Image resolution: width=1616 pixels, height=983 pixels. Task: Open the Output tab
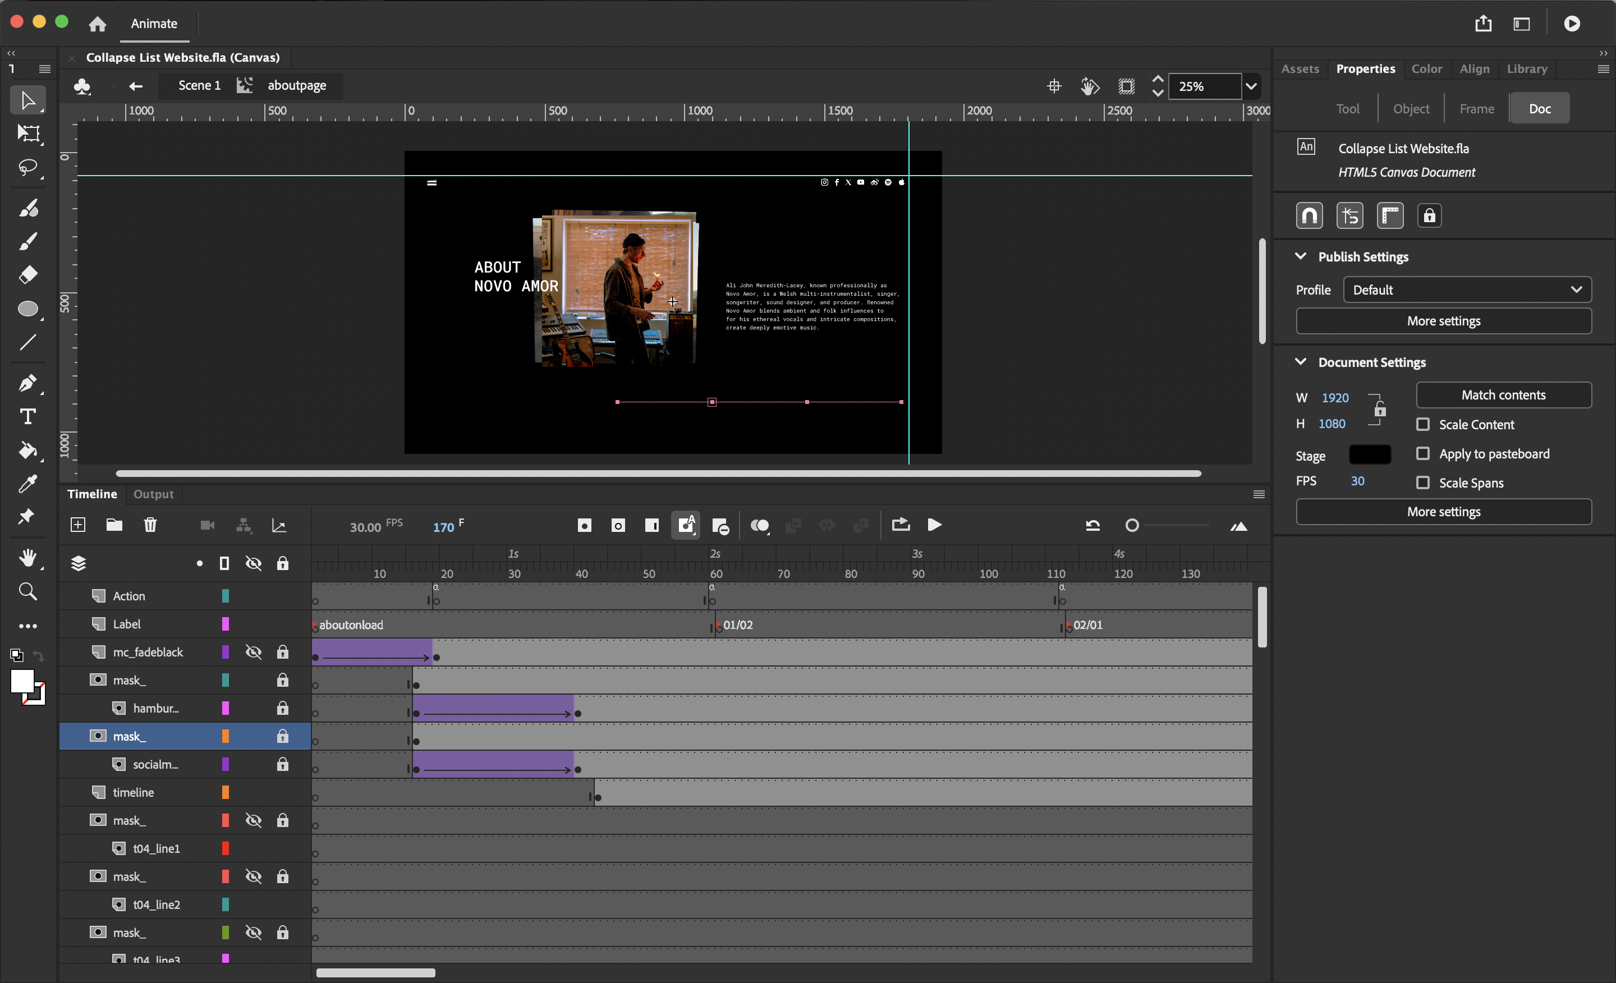tap(154, 494)
